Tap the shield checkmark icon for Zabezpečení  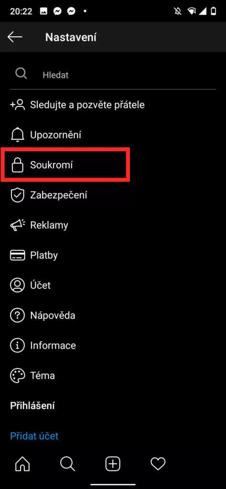(18, 195)
